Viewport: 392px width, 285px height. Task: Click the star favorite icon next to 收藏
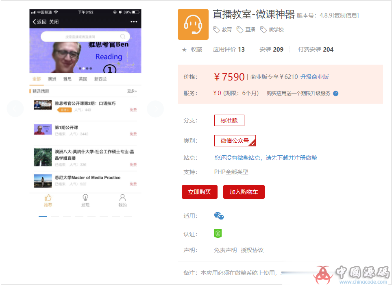pos(184,50)
